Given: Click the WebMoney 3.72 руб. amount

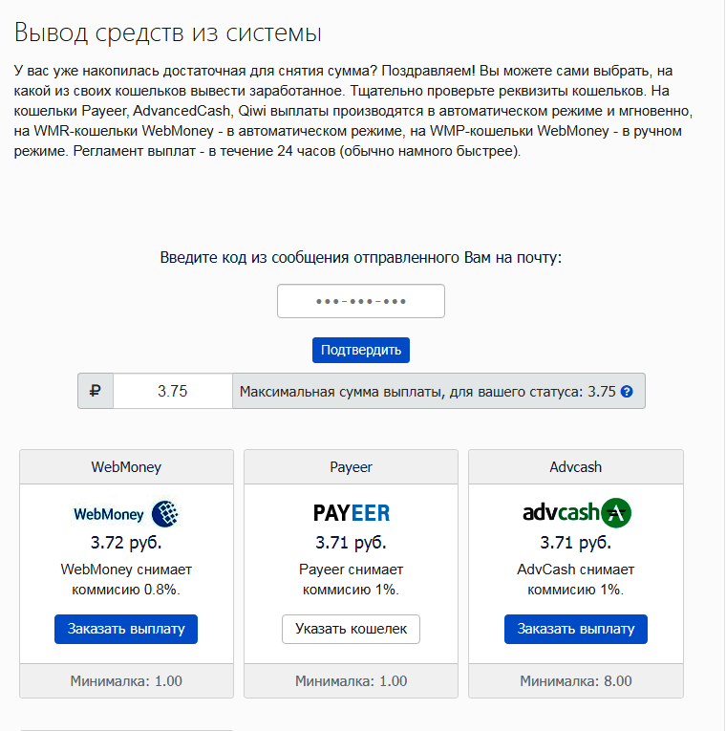Looking at the screenshot, I should [126, 543].
